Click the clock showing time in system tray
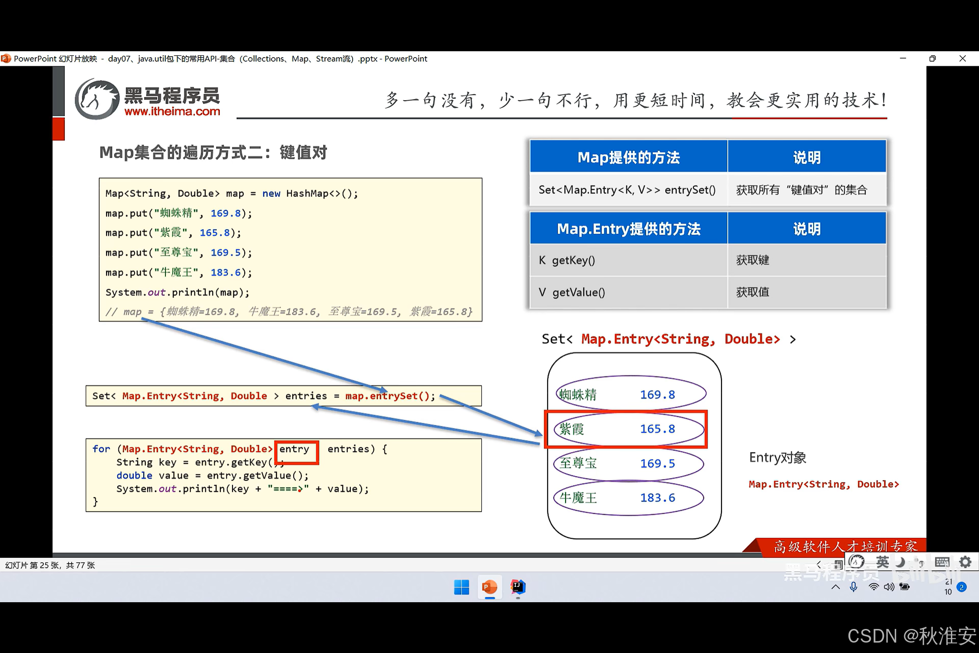Viewport: 979px width, 653px height. [949, 588]
